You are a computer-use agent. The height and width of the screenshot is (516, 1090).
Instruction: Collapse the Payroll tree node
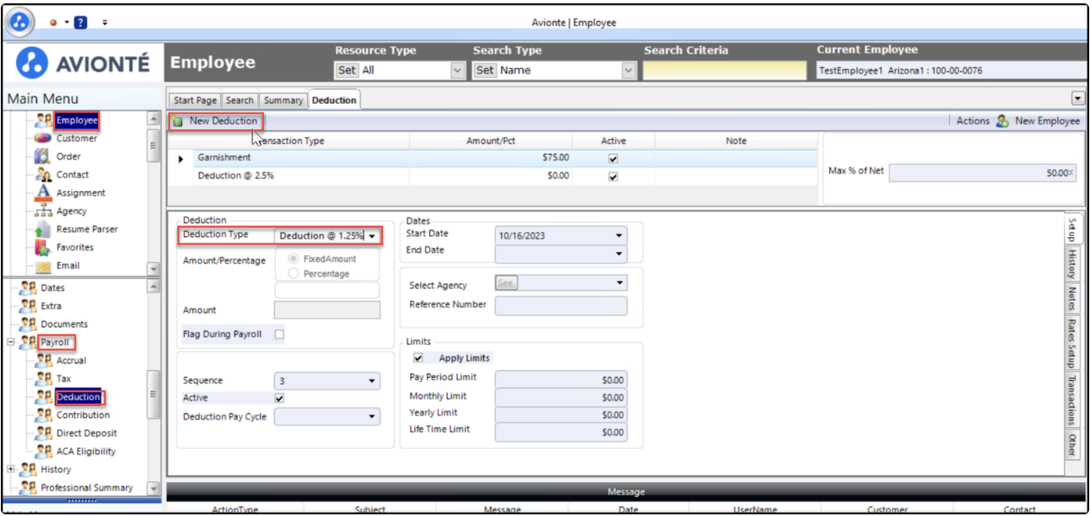(x=11, y=343)
